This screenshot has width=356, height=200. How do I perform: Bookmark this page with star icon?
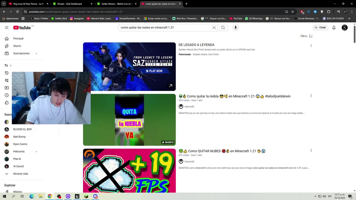point(293,12)
